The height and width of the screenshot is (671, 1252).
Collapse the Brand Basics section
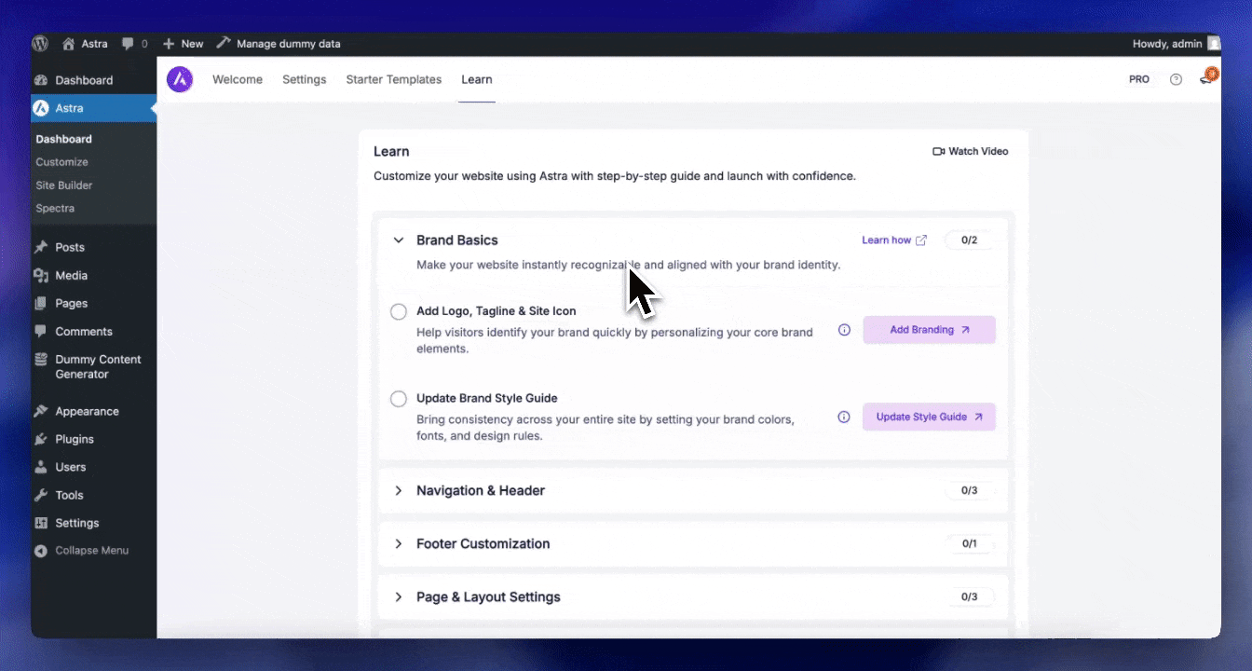coord(398,240)
